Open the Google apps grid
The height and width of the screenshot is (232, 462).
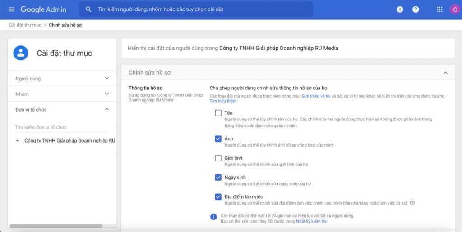coord(439,9)
